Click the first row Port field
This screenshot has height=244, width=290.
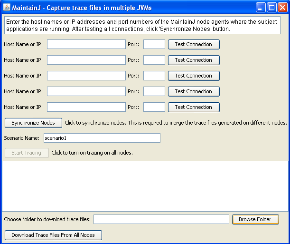point(154,44)
